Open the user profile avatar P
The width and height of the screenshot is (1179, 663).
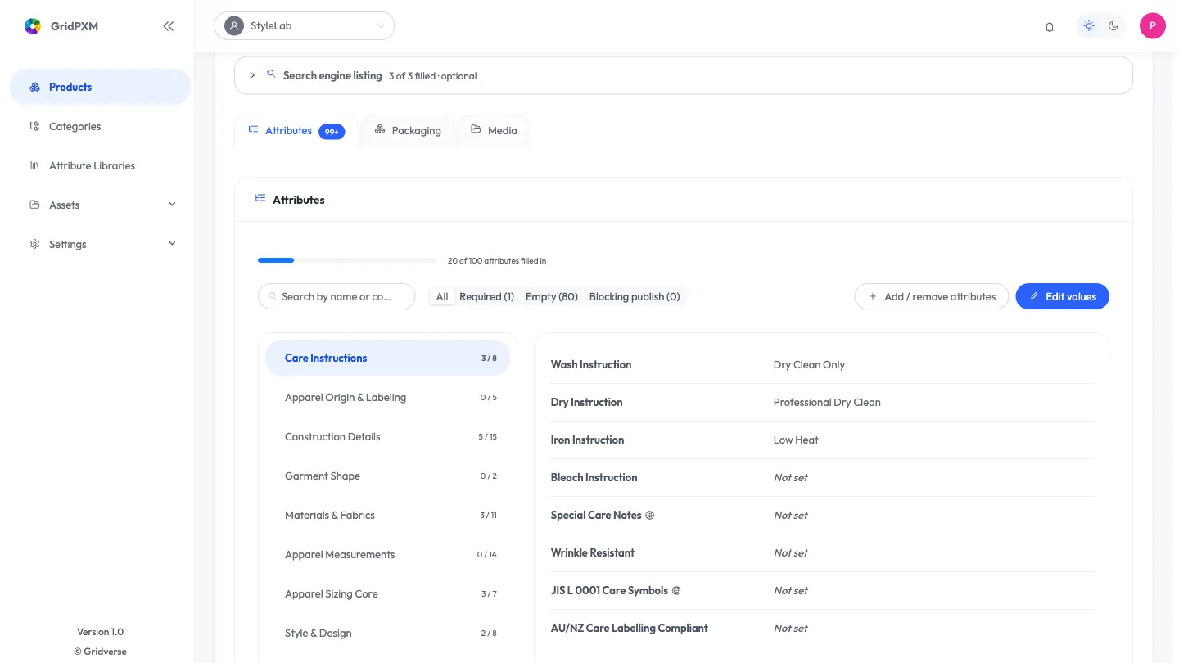click(1153, 26)
